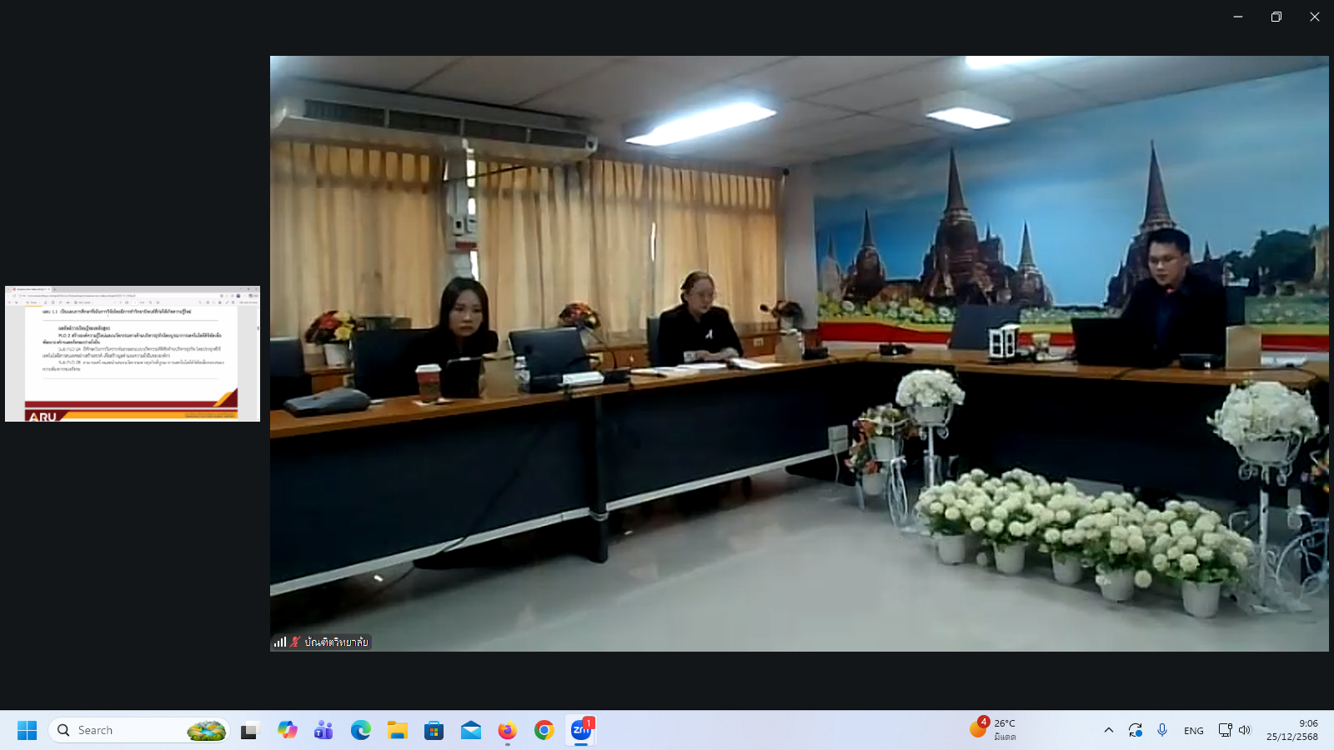Open the ENG language switcher
1334x750 pixels.
[x=1193, y=731]
